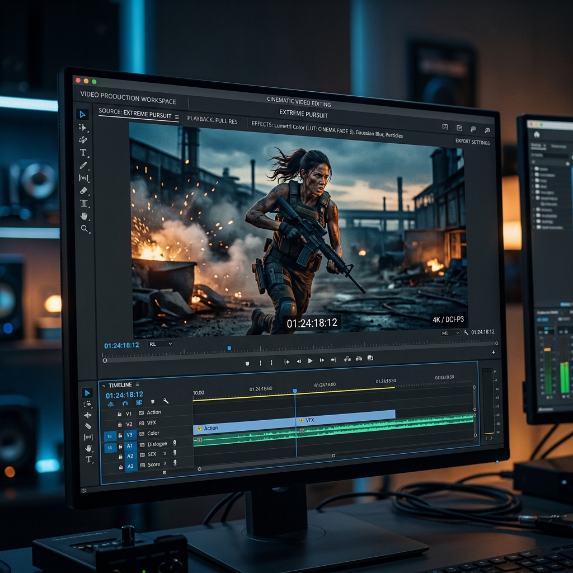This screenshot has width=573, height=573.
Task: Select the Hand tool in the upper toolbar
Action: tap(84, 216)
